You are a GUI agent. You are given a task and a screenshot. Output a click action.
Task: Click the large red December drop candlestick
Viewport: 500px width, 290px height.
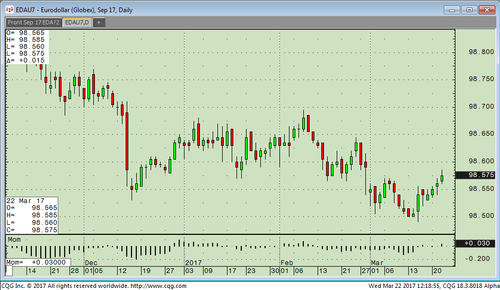click(127, 141)
